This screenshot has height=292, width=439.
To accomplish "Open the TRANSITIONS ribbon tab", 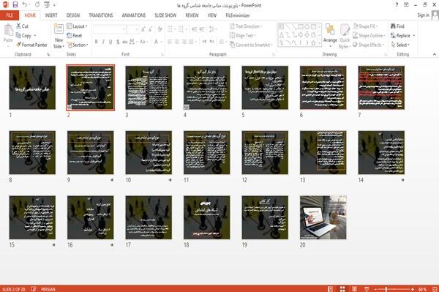I will [101, 15].
